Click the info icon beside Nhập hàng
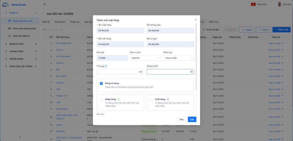Viewport: 293px width, 141px height. [x=118, y=99]
